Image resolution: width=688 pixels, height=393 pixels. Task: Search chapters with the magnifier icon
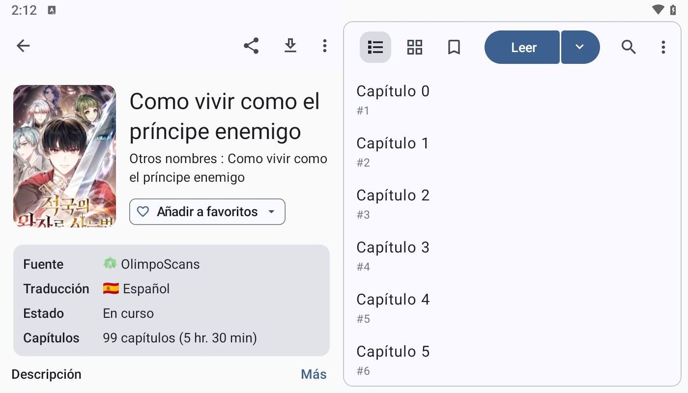pyautogui.click(x=629, y=47)
